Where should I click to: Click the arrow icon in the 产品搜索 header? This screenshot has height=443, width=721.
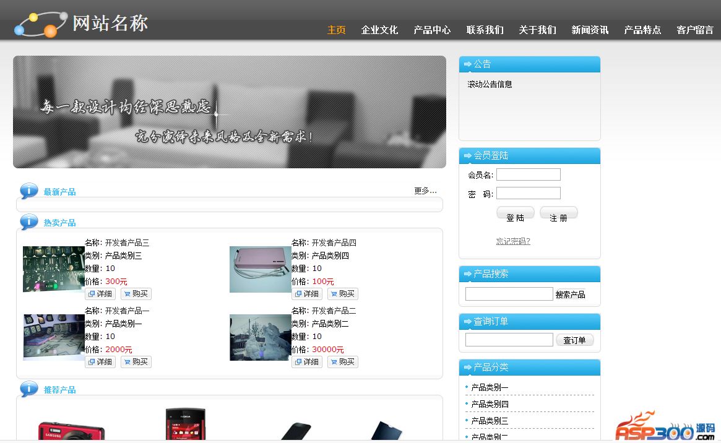tap(468, 274)
